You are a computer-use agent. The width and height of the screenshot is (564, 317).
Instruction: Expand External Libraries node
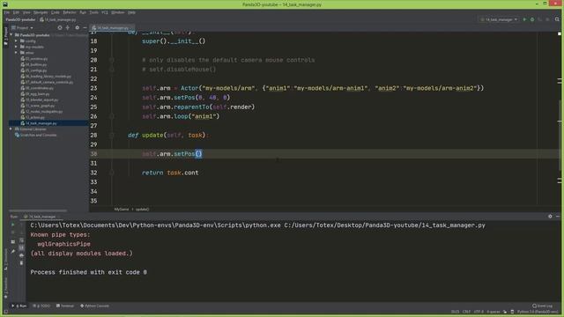coord(11,129)
